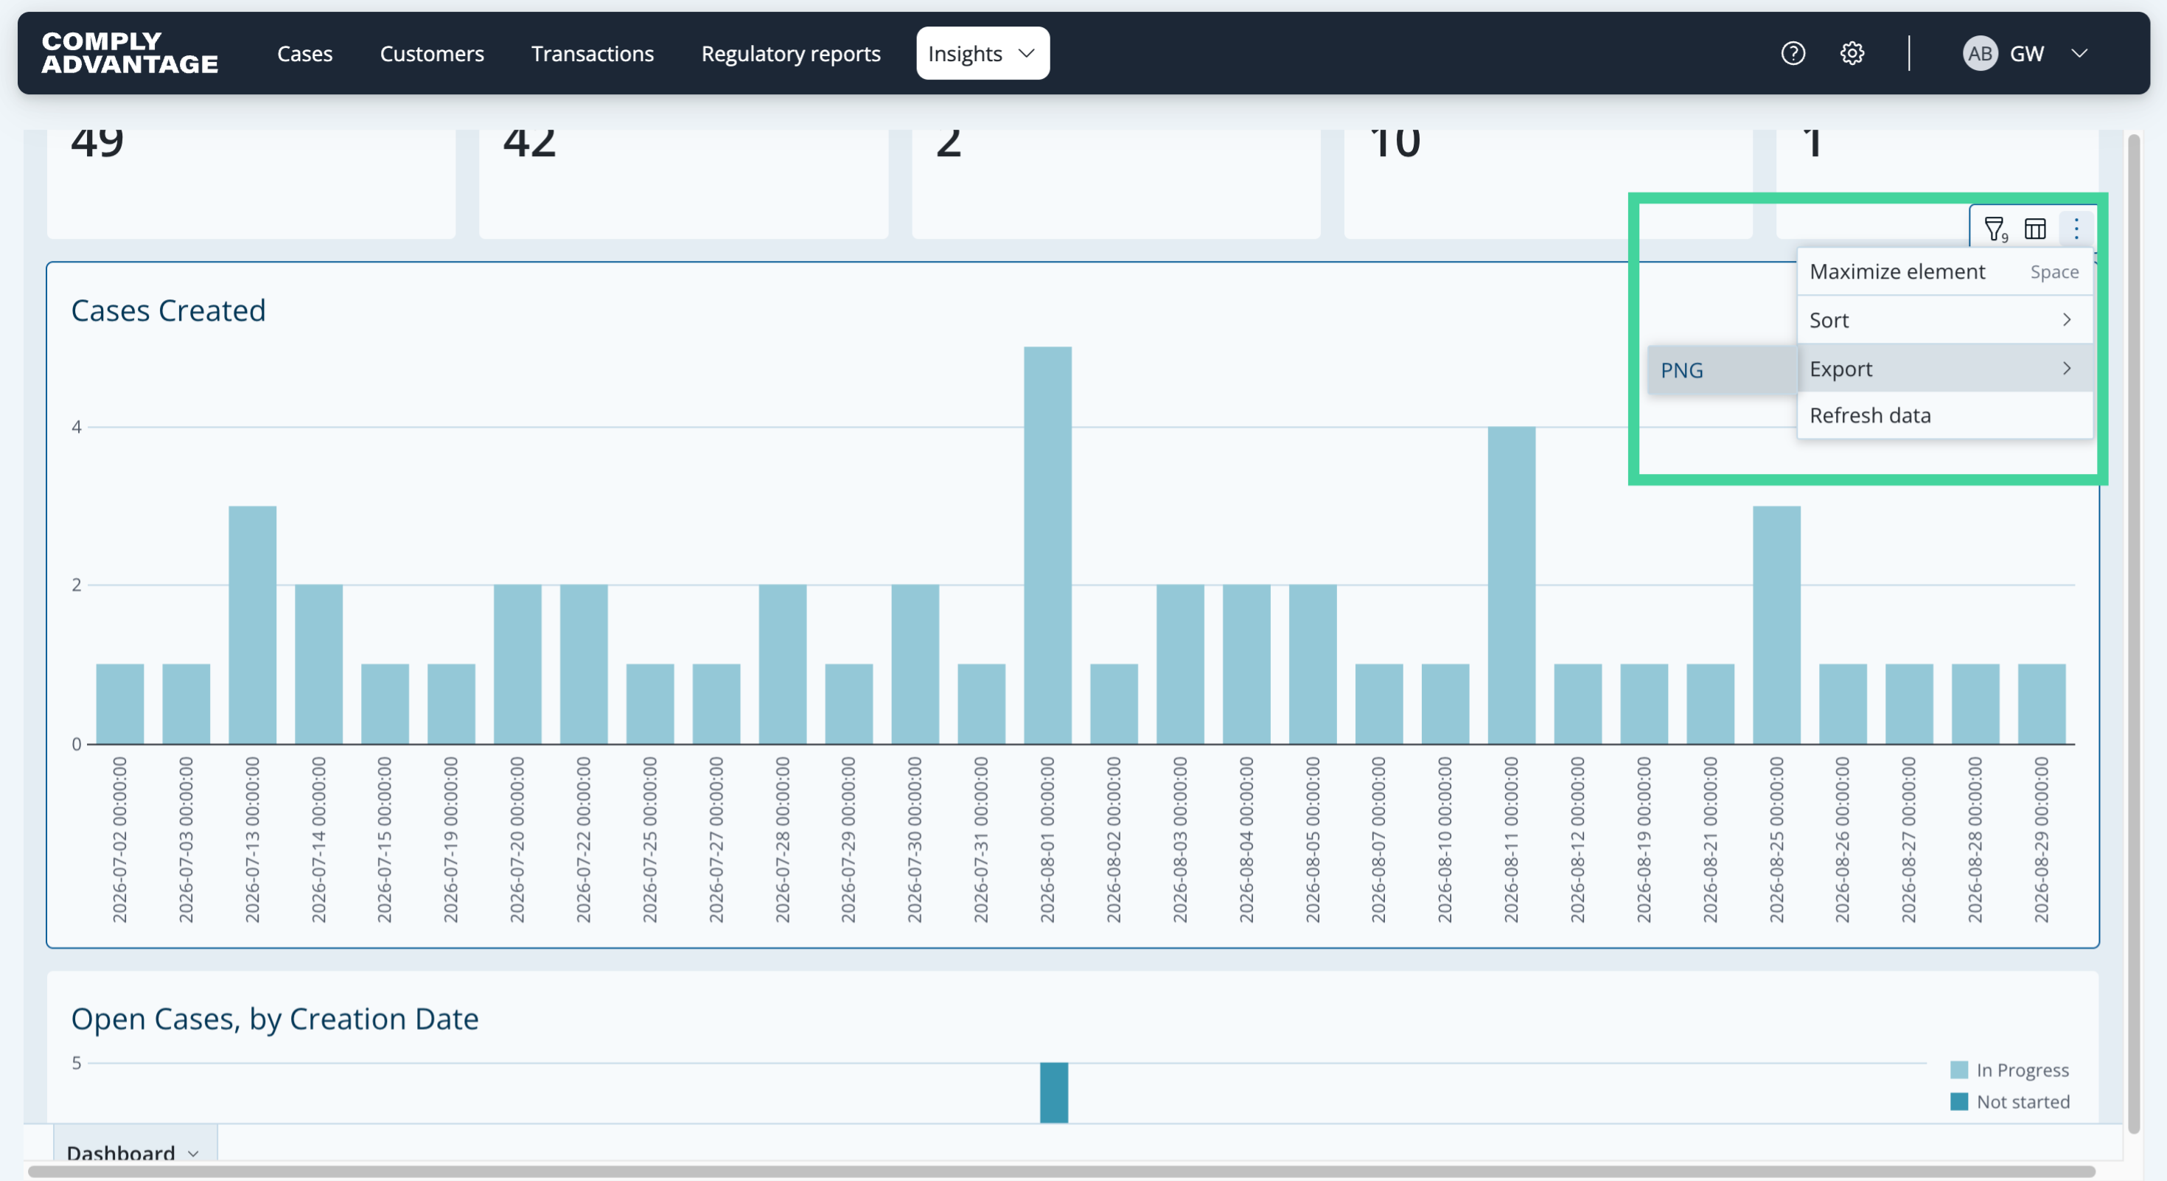Open the help question mark icon
This screenshot has height=1181, width=2167.
pyautogui.click(x=1793, y=54)
